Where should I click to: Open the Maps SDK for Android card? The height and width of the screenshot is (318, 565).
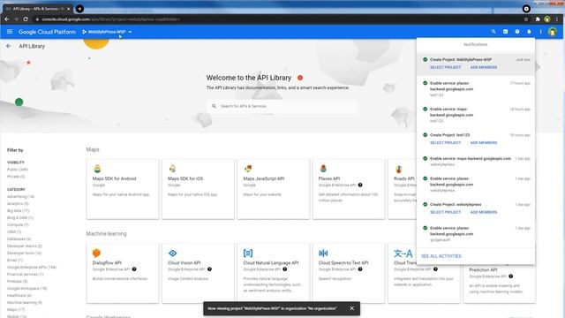(x=123, y=189)
